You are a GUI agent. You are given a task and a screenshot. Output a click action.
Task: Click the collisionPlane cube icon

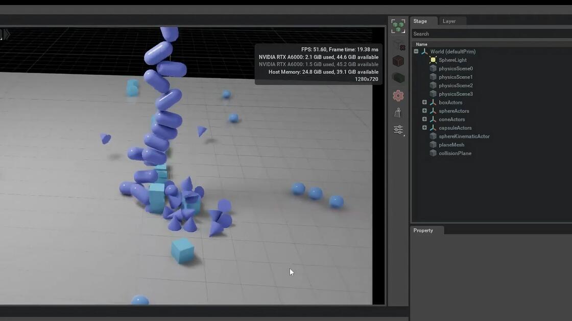pos(433,153)
